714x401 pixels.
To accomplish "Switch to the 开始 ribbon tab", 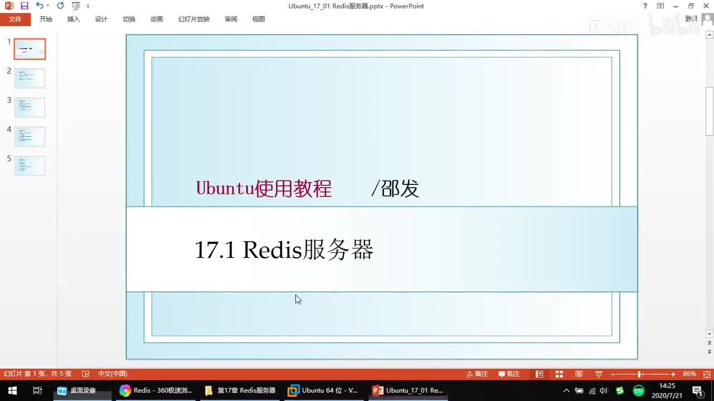I will pos(46,19).
